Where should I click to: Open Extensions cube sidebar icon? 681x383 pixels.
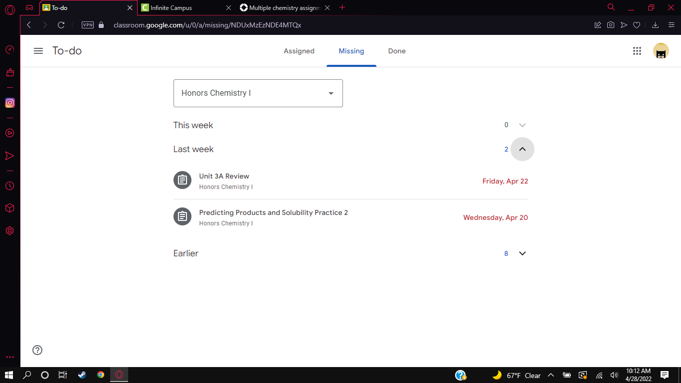click(x=9, y=208)
